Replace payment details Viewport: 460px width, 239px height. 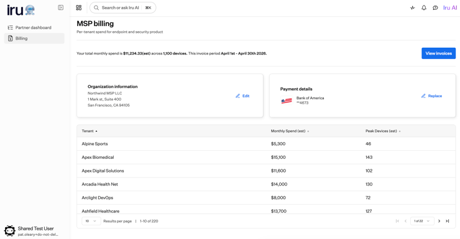pos(431,96)
